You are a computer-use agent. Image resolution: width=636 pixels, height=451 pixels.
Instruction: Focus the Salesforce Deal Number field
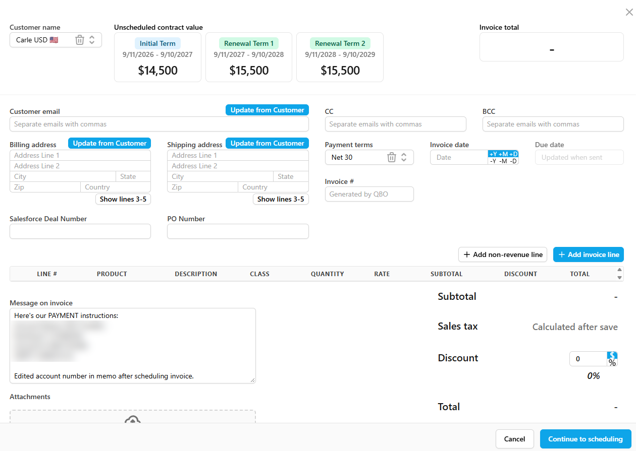coord(80,231)
